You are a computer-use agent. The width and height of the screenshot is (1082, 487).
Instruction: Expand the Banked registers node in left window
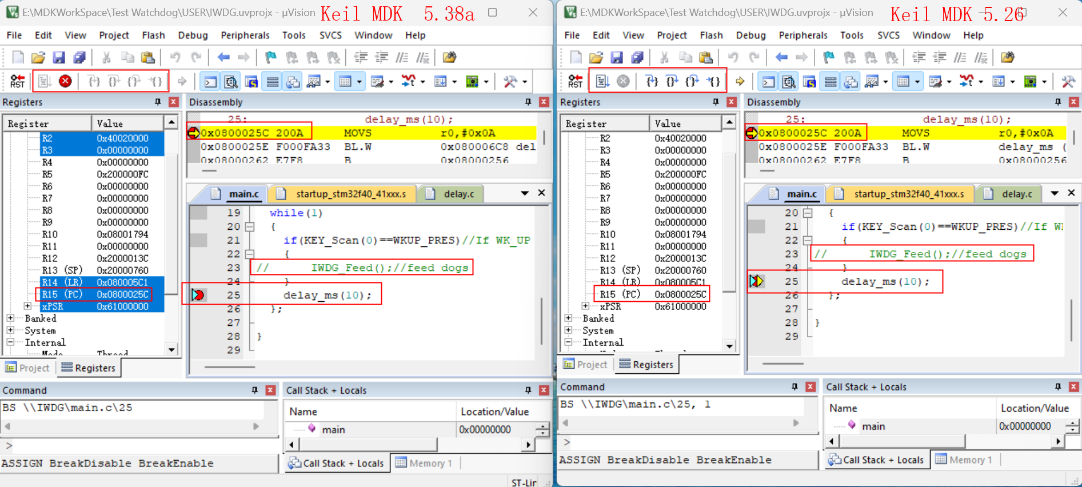point(10,318)
